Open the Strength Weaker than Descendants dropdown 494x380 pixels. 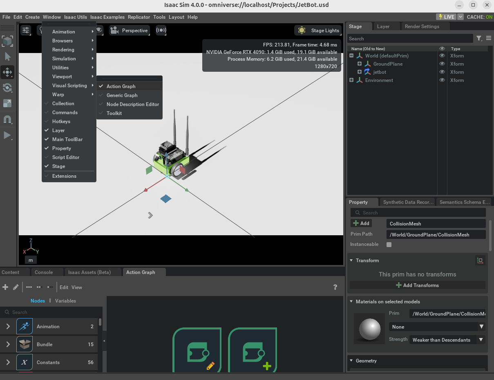tap(447, 340)
